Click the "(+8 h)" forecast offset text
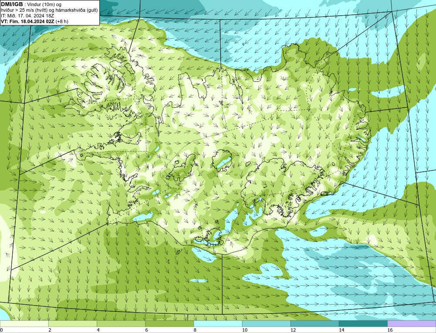Viewport: 436px width, 333px height. tap(62, 21)
